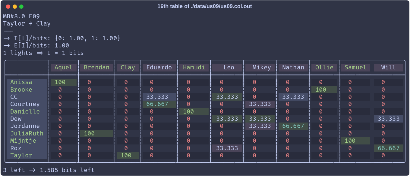The width and height of the screenshot is (410, 176).
Task: Click the 33.333 cell for CC and Eduardo
Action: [159, 97]
